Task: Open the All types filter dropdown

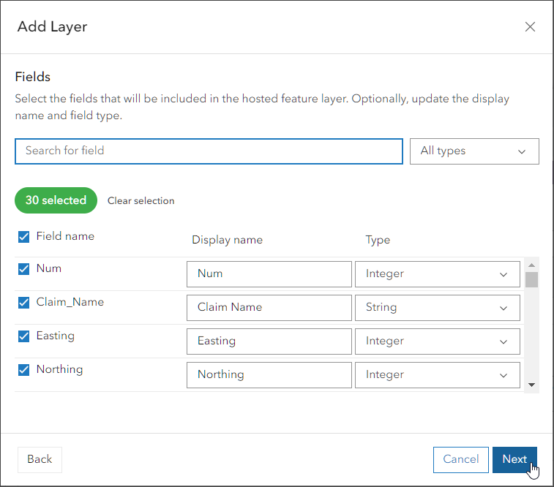Action: [474, 151]
